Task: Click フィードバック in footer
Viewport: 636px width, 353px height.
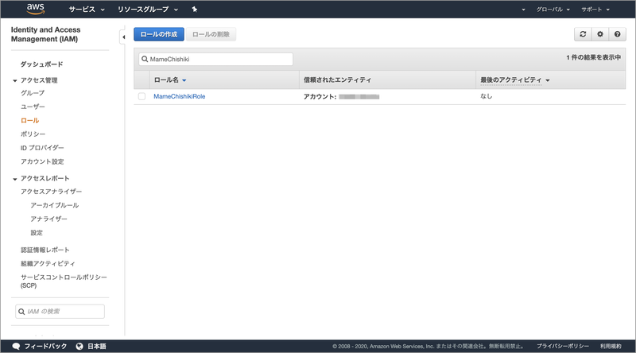Action: (x=45, y=346)
